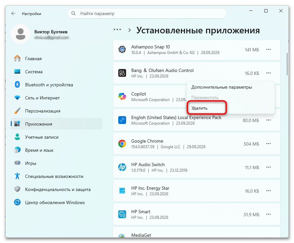The image size is (294, 243).
Task: Click the paintbrush Персонализация icon
Action: pyautogui.click(x=17, y=111)
